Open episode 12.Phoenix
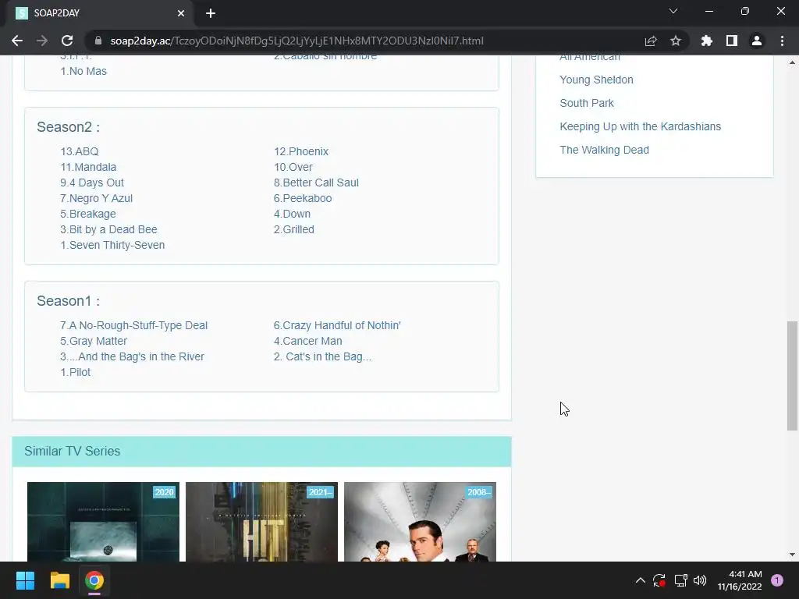This screenshot has width=799, height=599. (x=301, y=152)
